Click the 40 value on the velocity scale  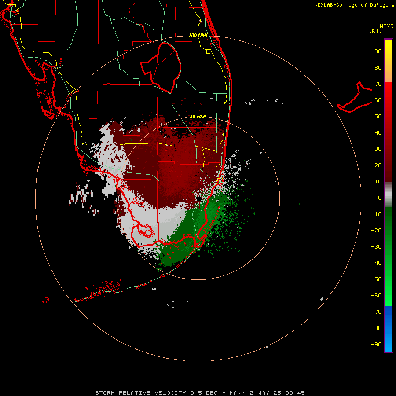[x=378, y=133]
